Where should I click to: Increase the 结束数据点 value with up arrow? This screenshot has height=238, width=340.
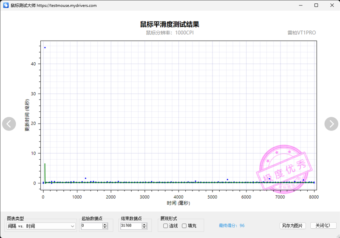pyautogui.click(x=144, y=224)
